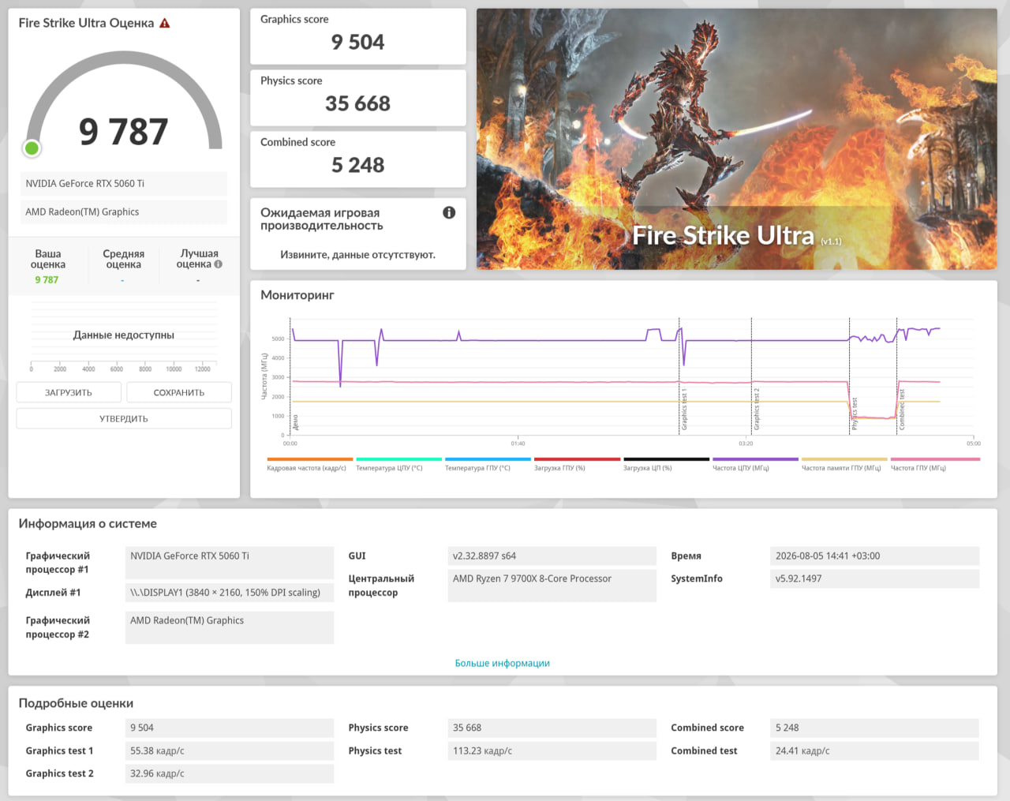Click the ЗАГРУЗИТЬ button

point(69,392)
